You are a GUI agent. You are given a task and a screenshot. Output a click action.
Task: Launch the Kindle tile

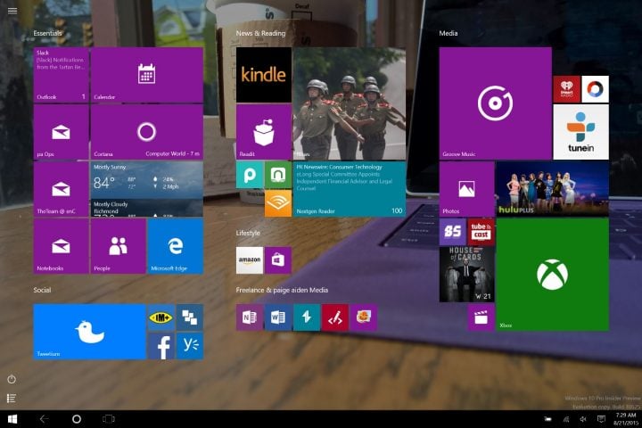264,75
